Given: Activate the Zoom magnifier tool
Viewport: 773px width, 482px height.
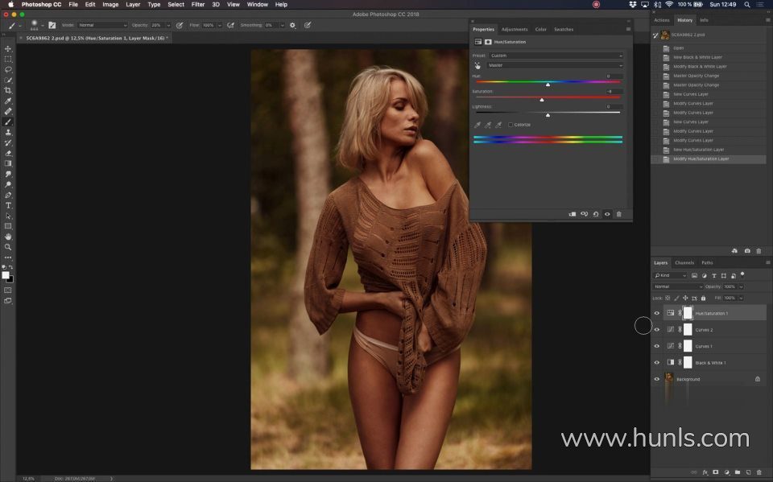Looking at the screenshot, I should point(8,247).
